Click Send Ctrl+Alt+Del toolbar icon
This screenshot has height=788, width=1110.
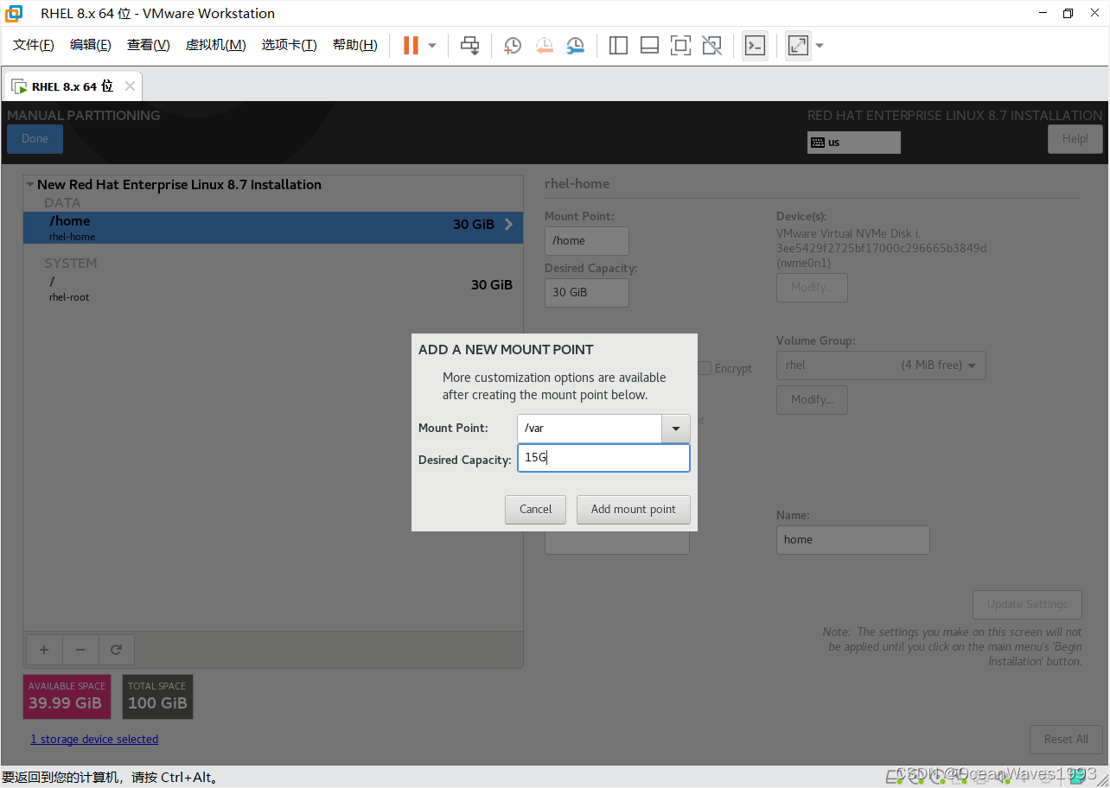coord(469,46)
